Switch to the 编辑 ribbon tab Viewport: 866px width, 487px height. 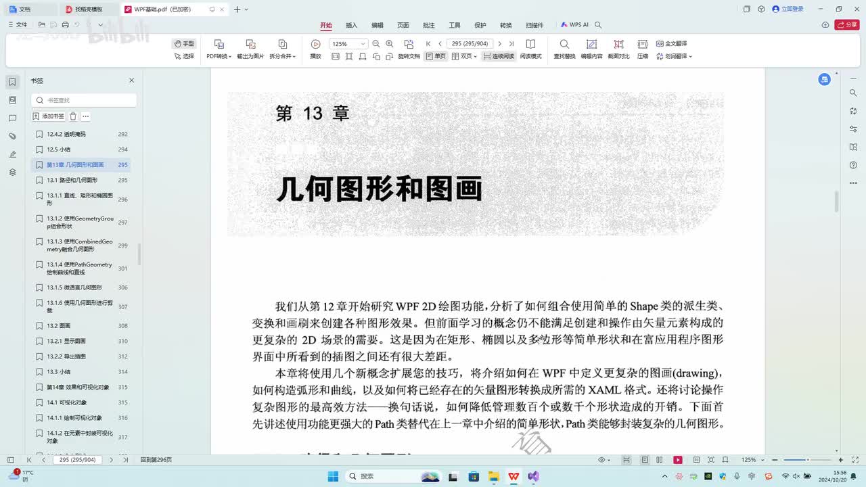378,25
